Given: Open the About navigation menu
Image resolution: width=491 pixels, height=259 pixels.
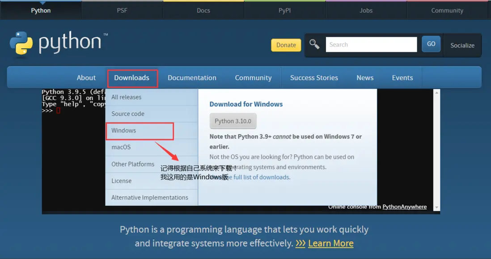Looking at the screenshot, I should coord(86,78).
